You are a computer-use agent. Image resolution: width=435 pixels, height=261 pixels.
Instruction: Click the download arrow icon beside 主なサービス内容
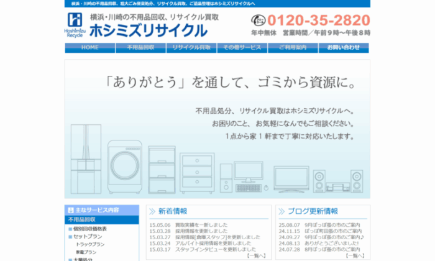71,210
